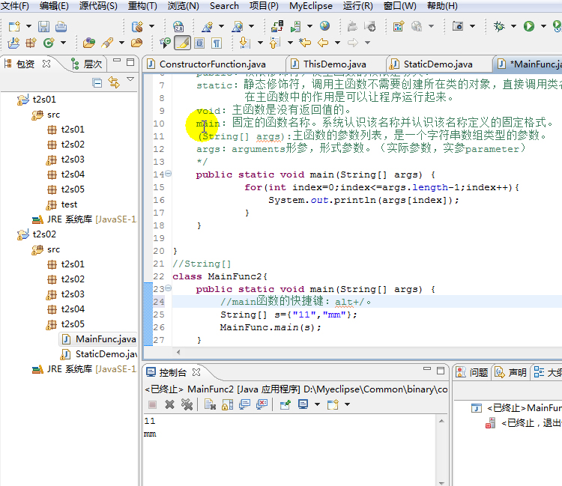Open the Search menu

224,6
